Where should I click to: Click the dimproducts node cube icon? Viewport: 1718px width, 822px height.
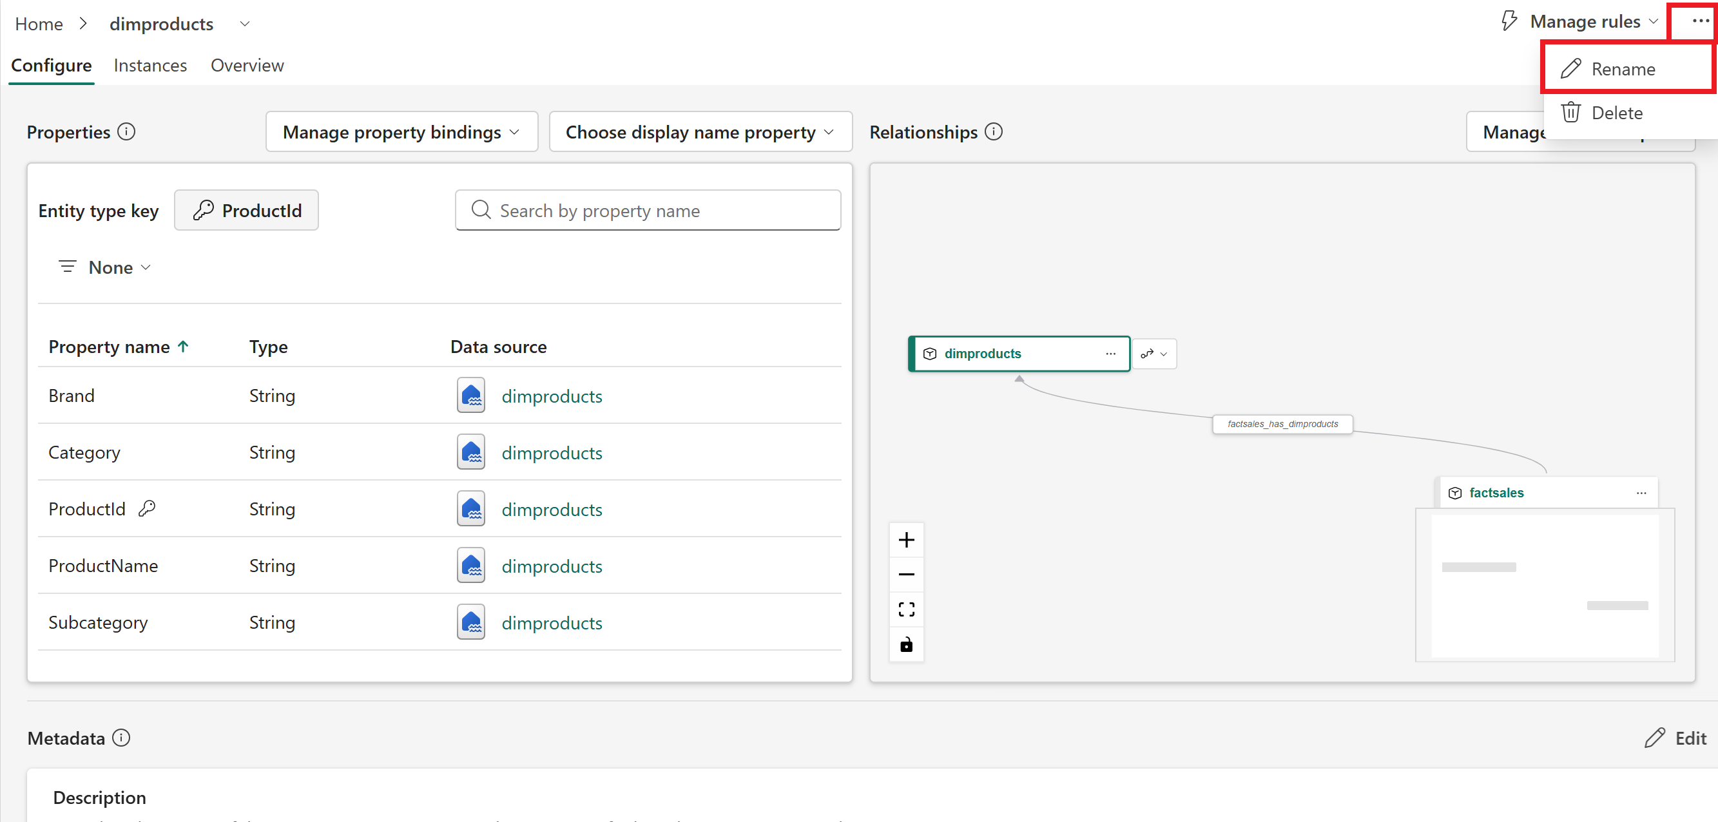pyautogui.click(x=930, y=353)
